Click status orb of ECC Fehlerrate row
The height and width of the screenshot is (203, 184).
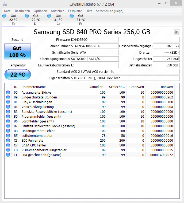(x=8, y=140)
